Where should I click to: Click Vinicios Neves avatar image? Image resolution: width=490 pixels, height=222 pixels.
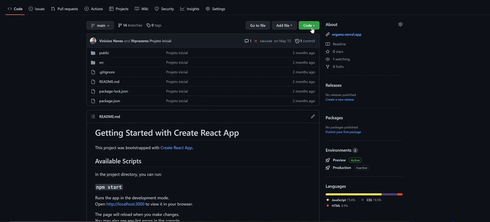93,41
